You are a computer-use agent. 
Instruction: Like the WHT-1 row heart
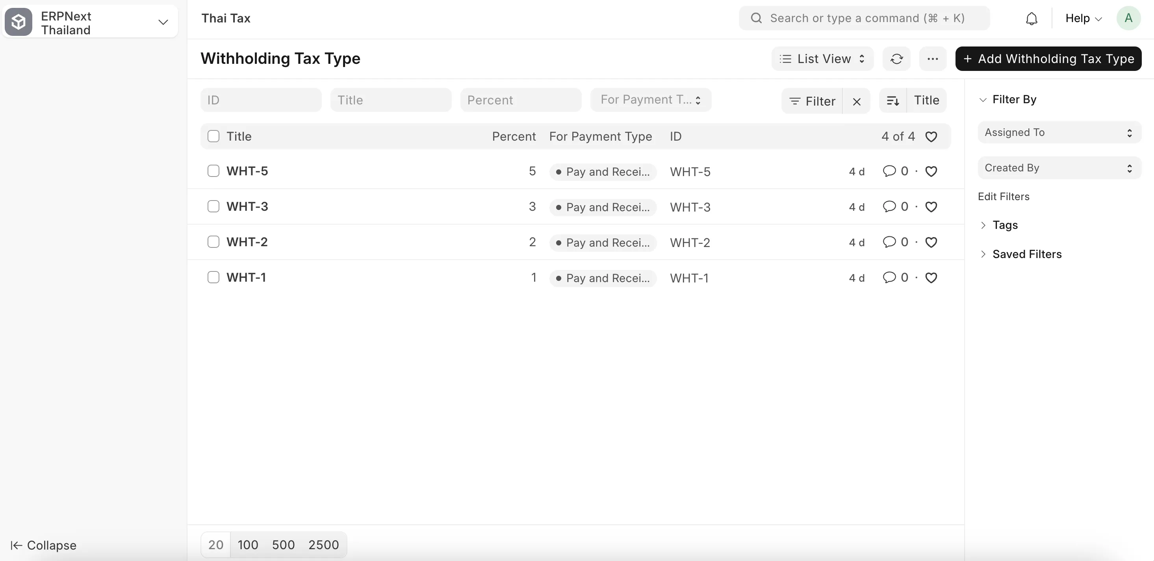tap(931, 278)
